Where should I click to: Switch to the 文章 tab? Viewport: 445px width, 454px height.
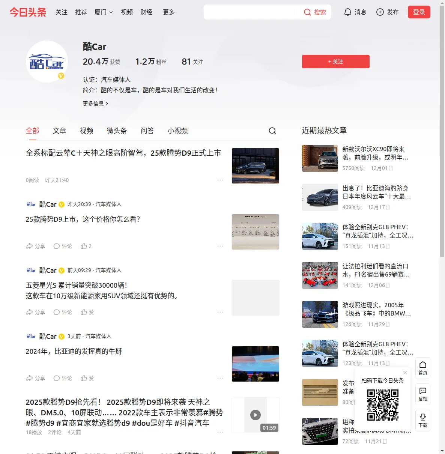tap(60, 131)
